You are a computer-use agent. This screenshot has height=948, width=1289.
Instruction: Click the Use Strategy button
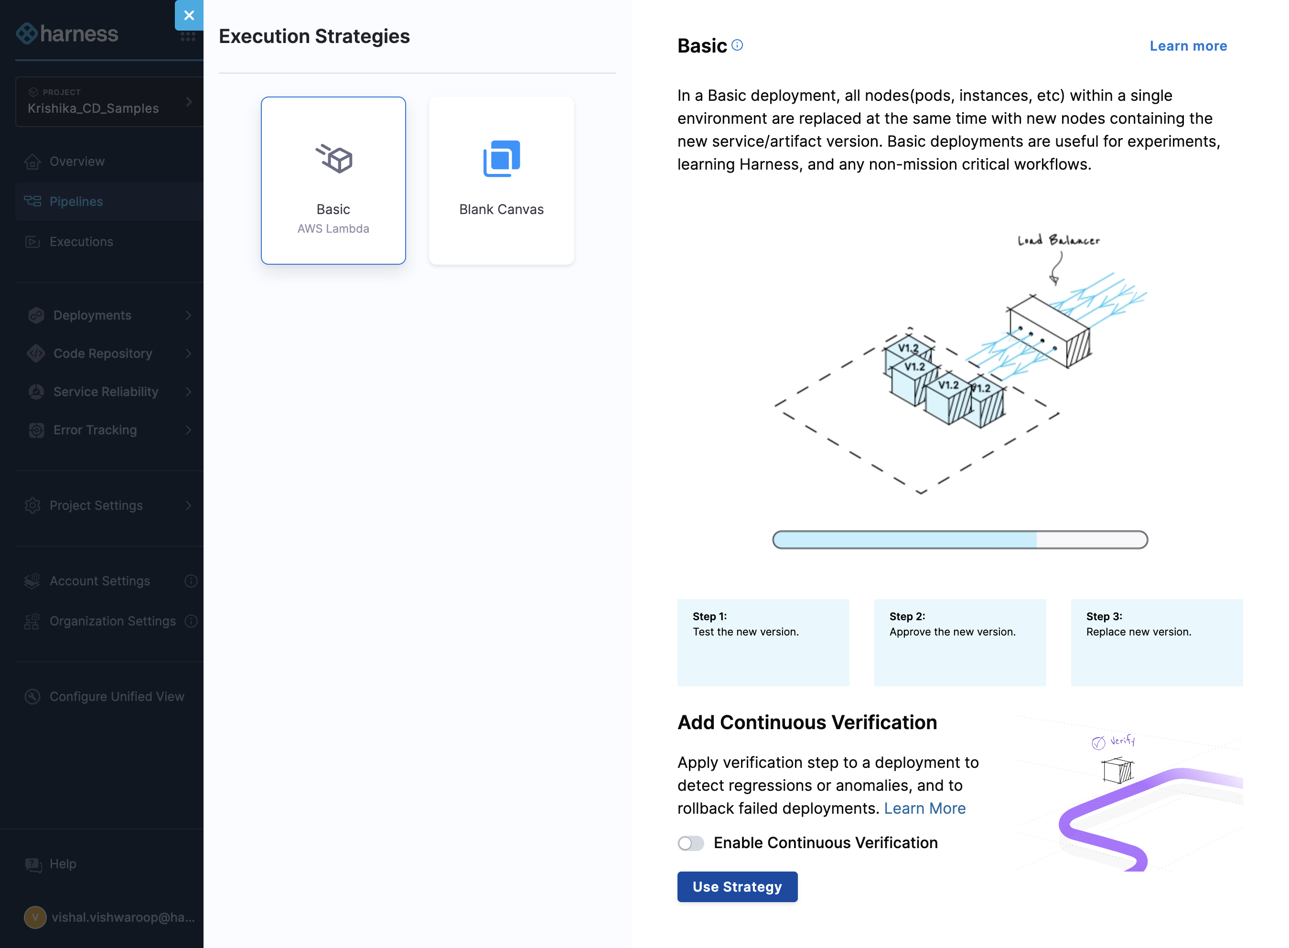click(x=737, y=886)
